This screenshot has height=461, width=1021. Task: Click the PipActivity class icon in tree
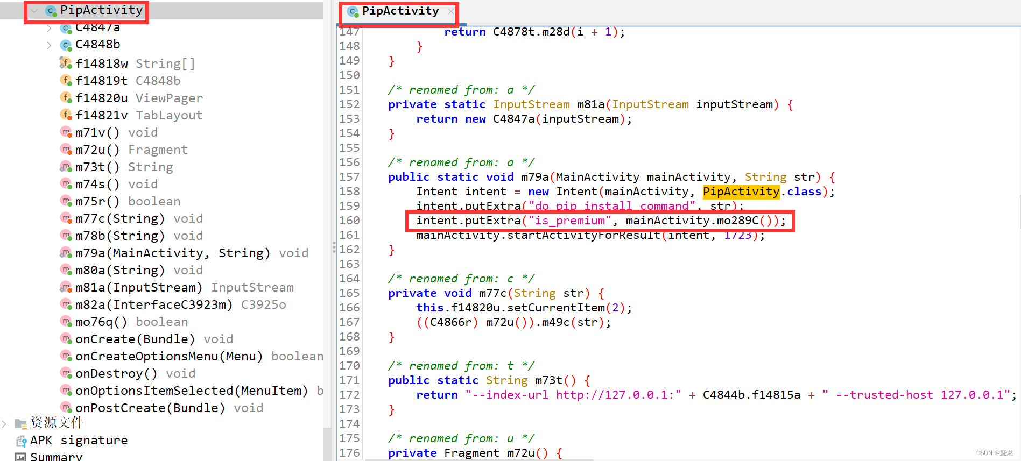[x=51, y=11]
